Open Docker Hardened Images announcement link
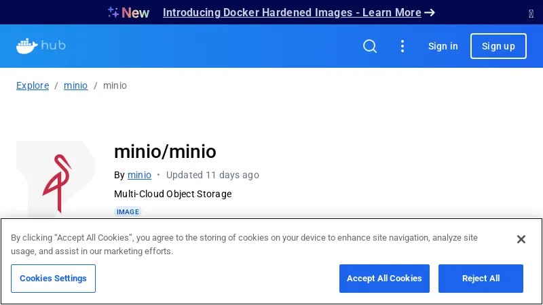The width and height of the screenshot is (543, 305). 292,12
